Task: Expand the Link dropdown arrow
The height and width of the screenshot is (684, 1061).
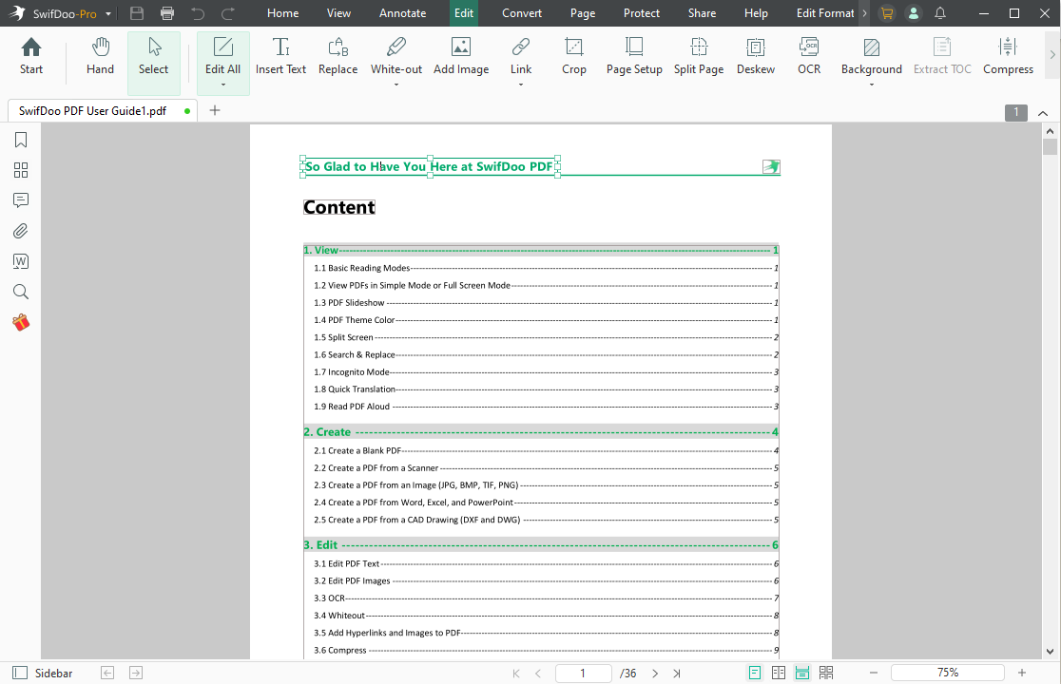Action: point(520,85)
